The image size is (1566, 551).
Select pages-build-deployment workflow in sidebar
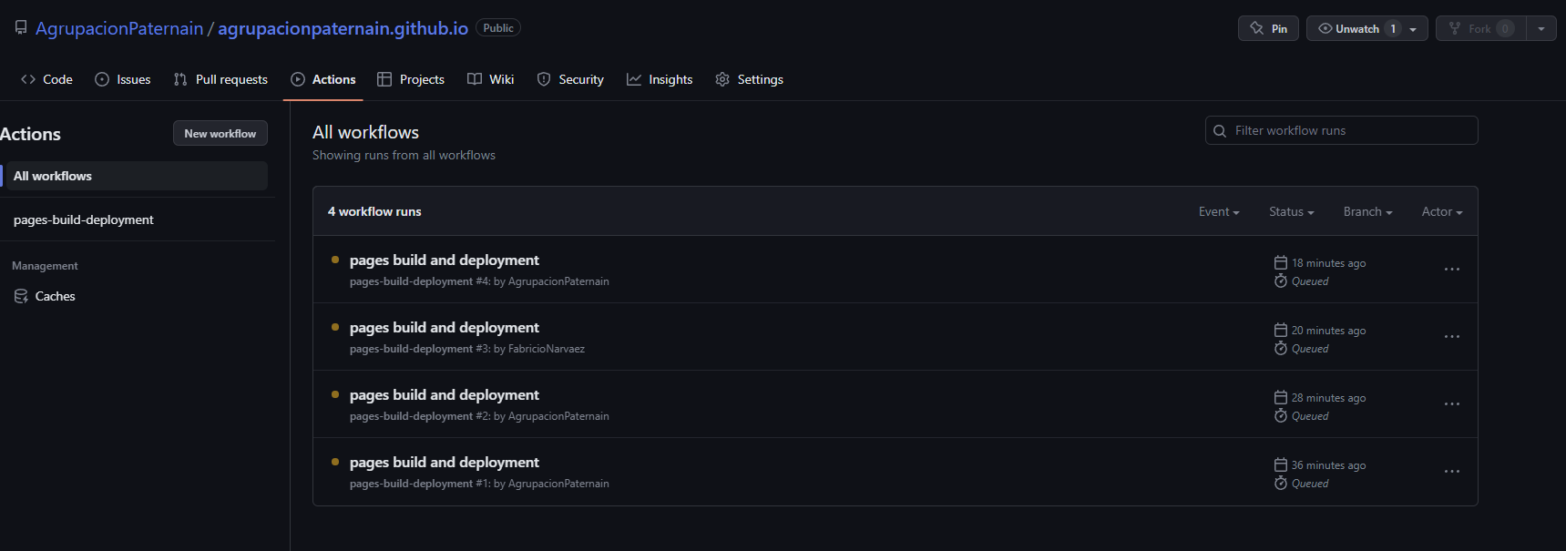[135, 219]
